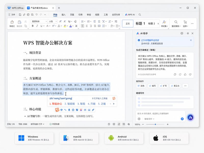Apply the 正文 body style
This screenshot has width=204, height=153.
[x=128, y=23]
